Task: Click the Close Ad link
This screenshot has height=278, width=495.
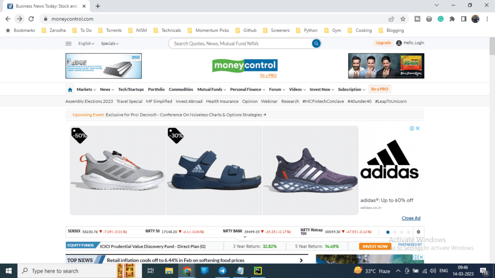Action: coord(411,218)
